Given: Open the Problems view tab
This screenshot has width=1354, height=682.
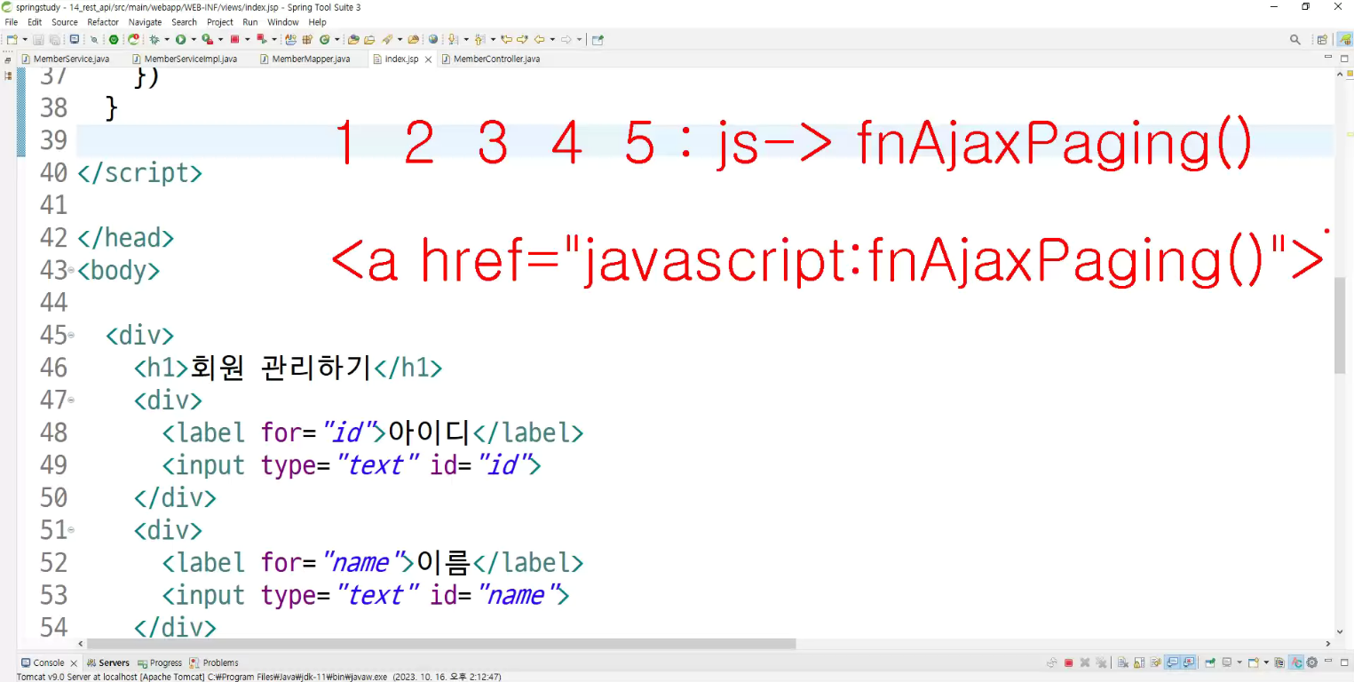Looking at the screenshot, I should tap(214, 663).
